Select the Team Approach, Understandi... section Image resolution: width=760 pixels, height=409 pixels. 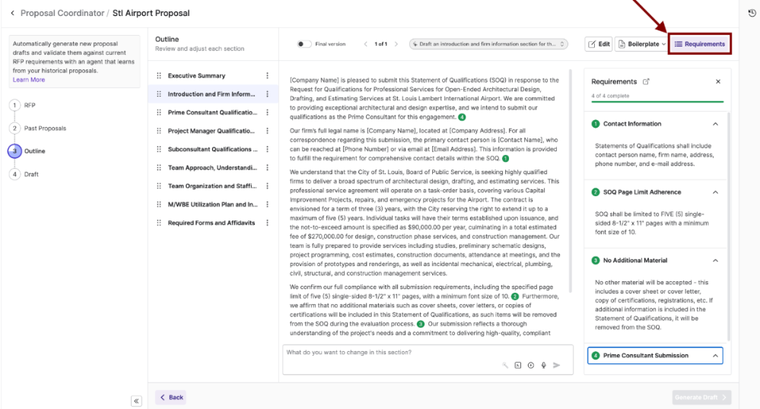coord(212,168)
